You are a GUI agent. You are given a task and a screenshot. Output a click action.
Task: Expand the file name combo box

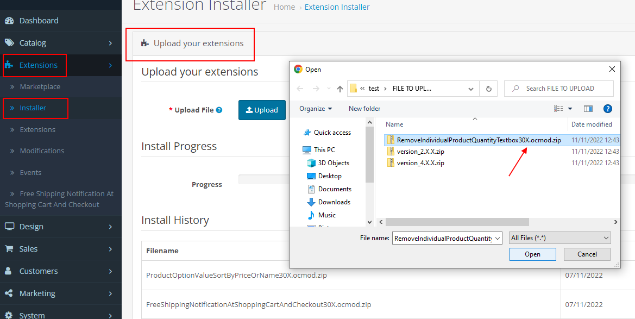(497, 237)
